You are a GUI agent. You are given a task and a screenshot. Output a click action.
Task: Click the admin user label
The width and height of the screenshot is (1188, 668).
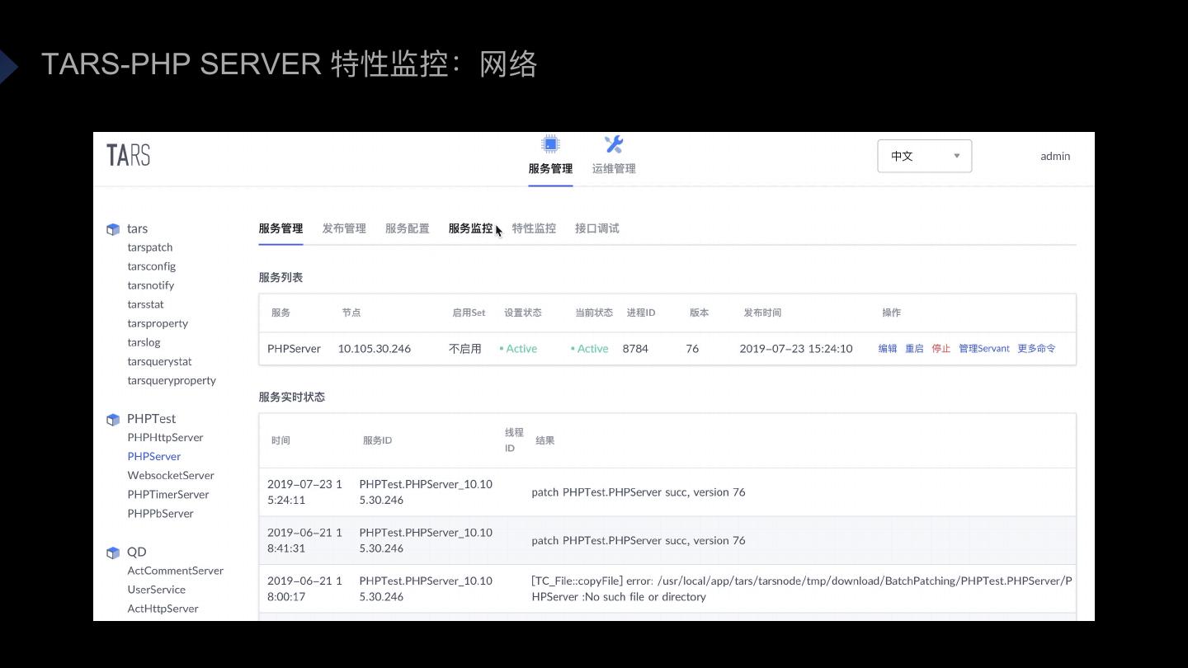click(x=1055, y=156)
